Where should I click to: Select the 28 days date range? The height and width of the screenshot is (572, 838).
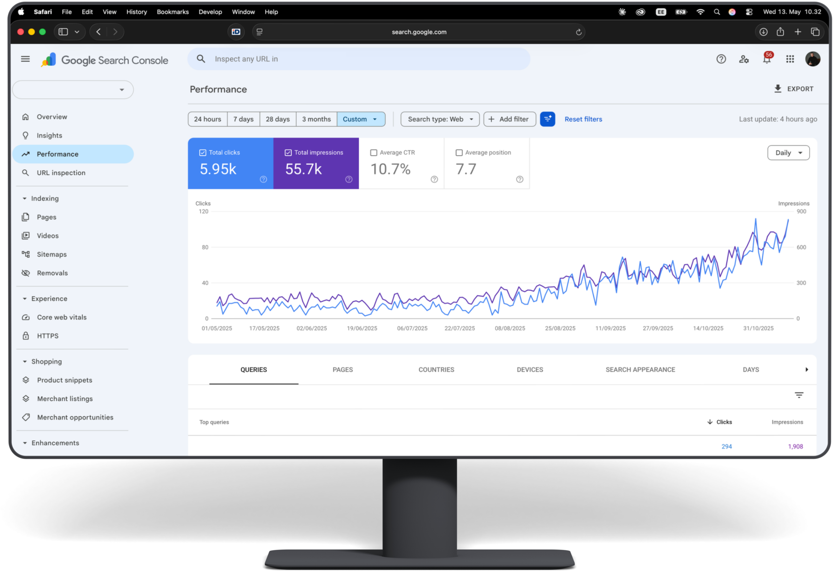click(x=278, y=119)
